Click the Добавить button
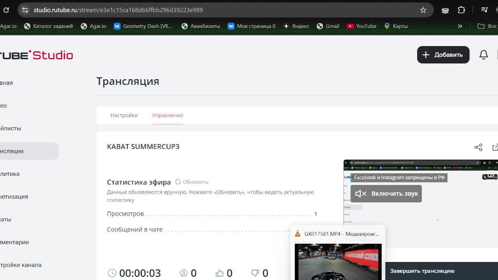The image size is (498, 280). 443,55
